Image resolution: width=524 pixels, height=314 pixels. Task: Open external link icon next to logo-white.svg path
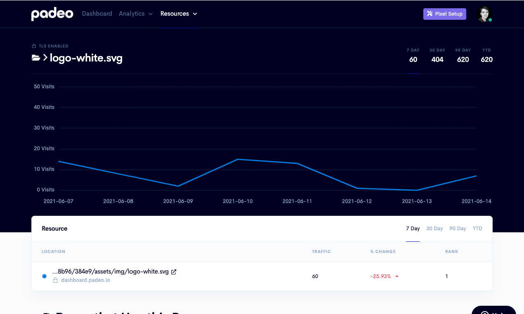[x=174, y=272]
